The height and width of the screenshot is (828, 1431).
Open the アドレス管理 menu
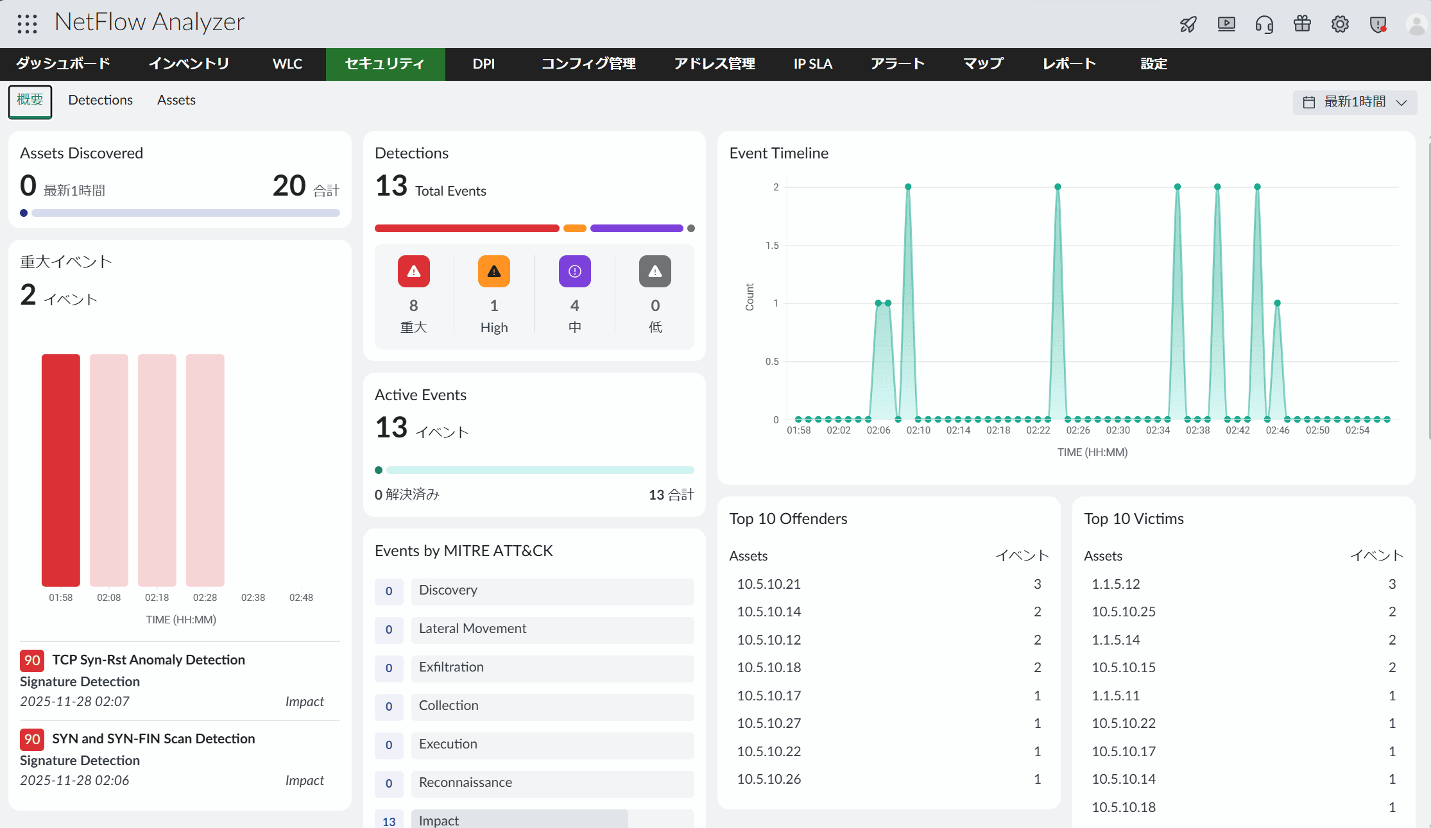coord(714,64)
